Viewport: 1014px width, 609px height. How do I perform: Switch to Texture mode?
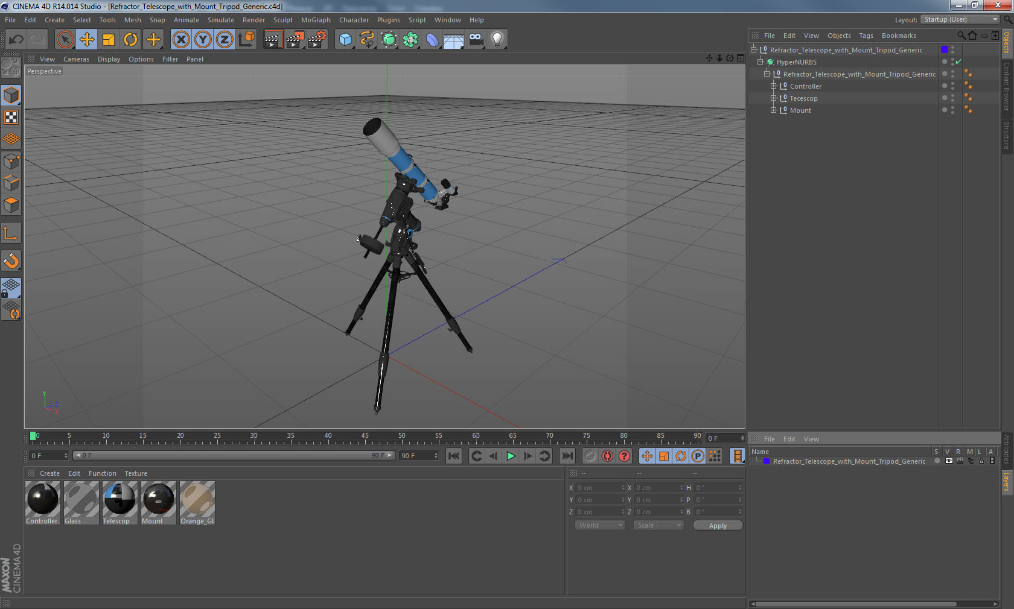pyautogui.click(x=11, y=117)
